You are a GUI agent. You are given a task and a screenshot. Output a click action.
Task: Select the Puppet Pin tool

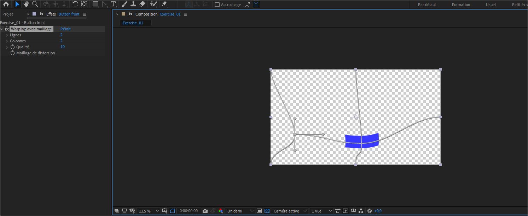click(x=164, y=4)
